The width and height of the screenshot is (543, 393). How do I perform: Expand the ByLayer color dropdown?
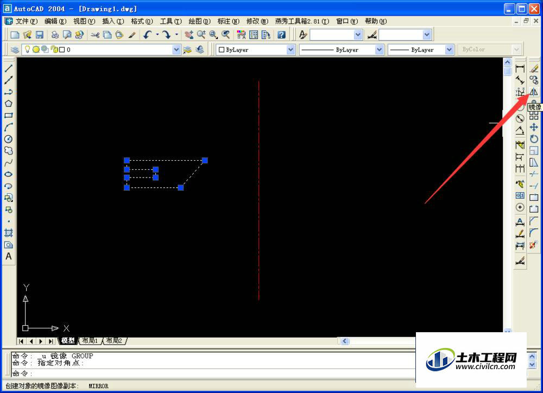[x=291, y=50]
